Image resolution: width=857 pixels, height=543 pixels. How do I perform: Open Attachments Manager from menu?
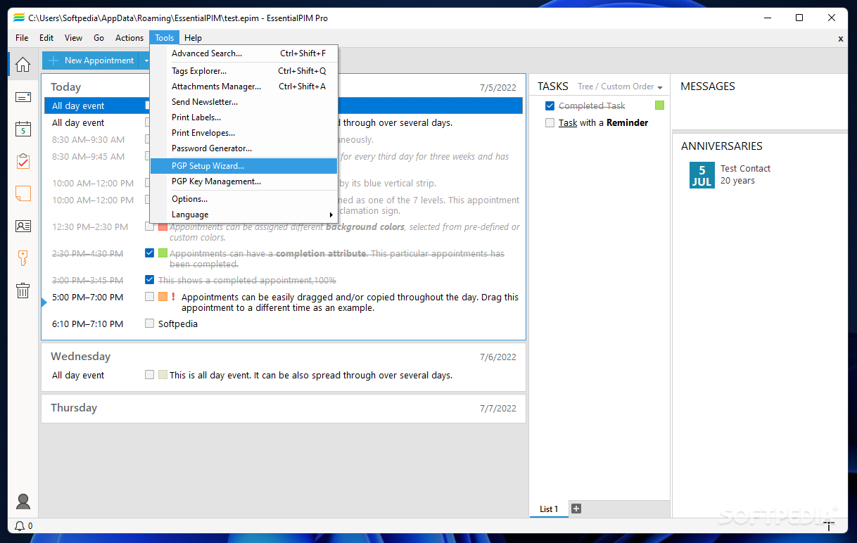point(243,87)
